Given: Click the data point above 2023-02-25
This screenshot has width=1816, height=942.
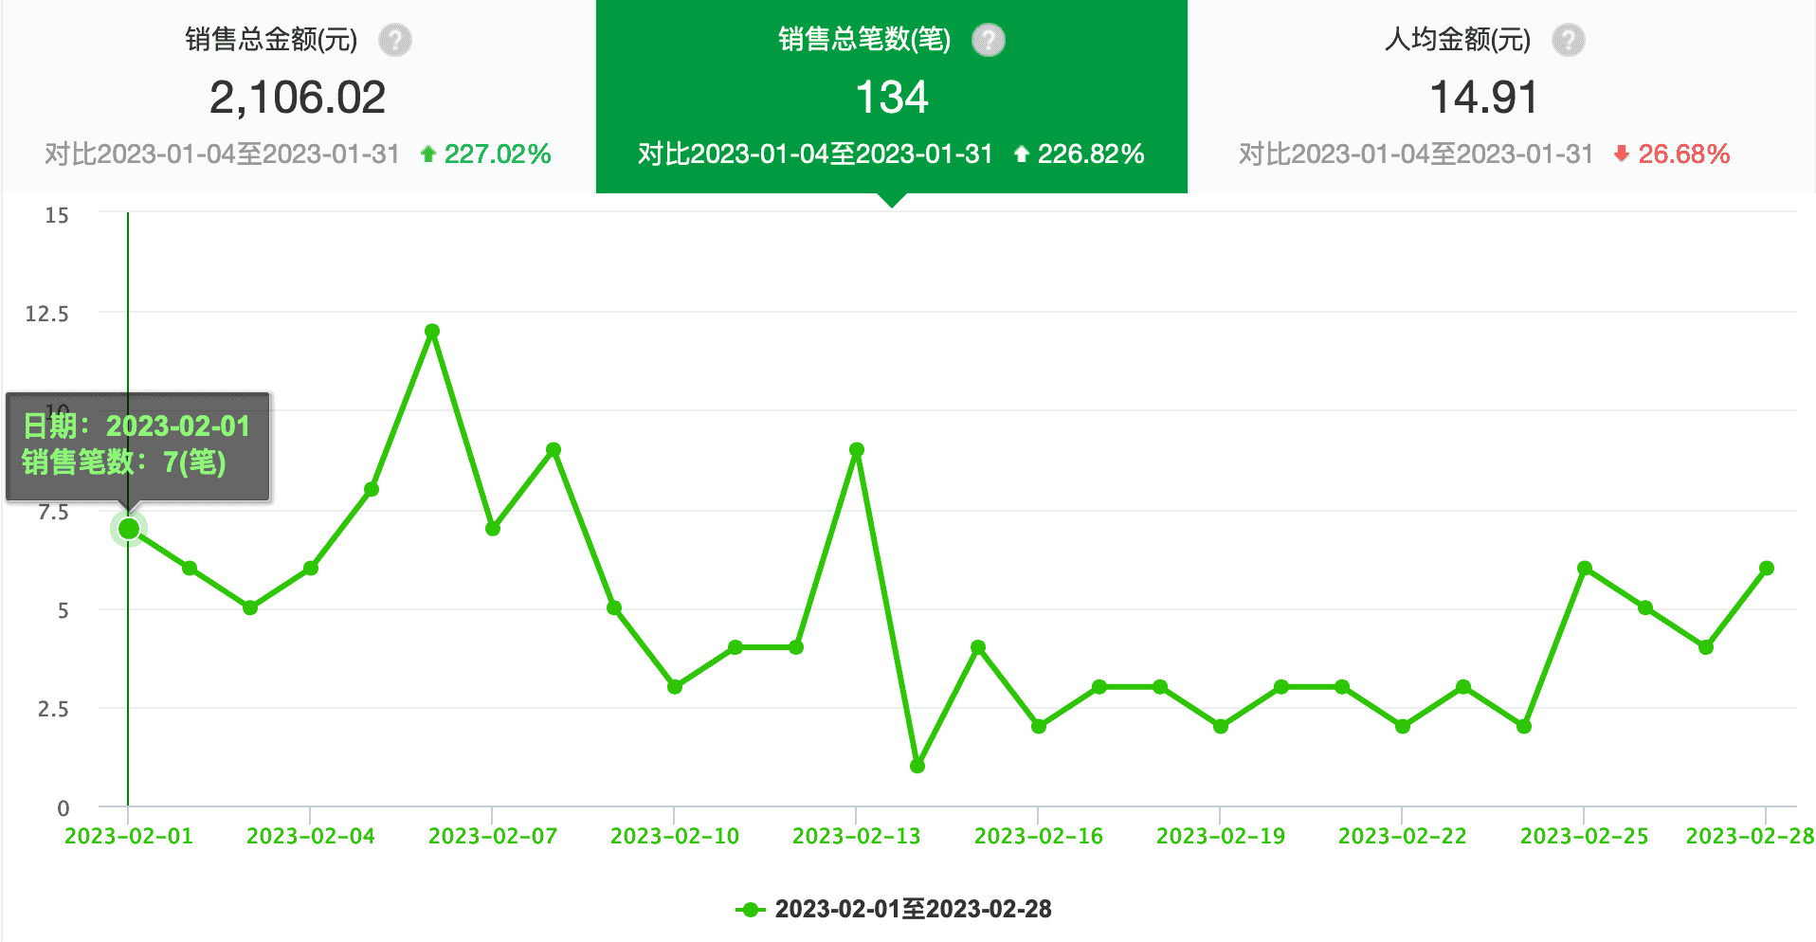Looking at the screenshot, I should click(x=1585, y=569).
